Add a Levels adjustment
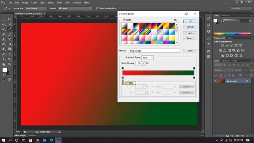This screenshot has height=143, width=254. tap(227, 46)
